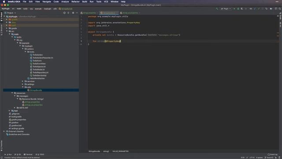The image size is (282, 159).
Task: Select the StringsBundle editor tab
Action: tap(109, 13)
